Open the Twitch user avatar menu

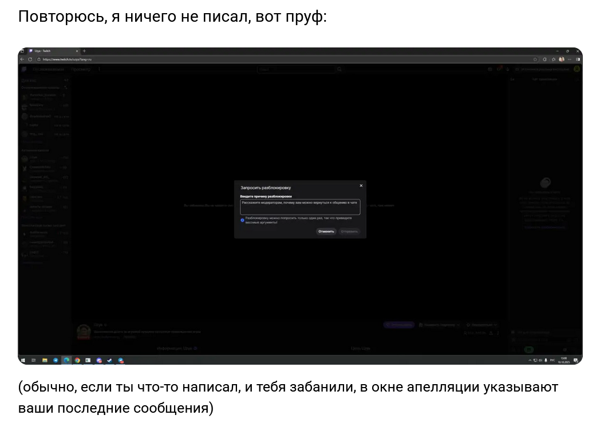[x=577, y=69]
